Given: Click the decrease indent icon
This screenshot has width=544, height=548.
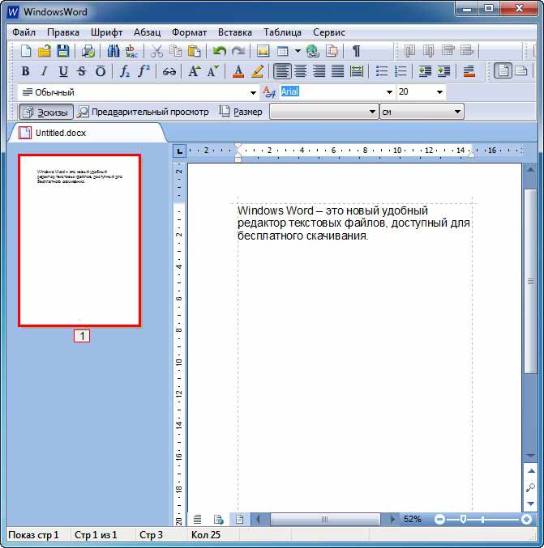Looking at the screenshot, I should [425, 71].
